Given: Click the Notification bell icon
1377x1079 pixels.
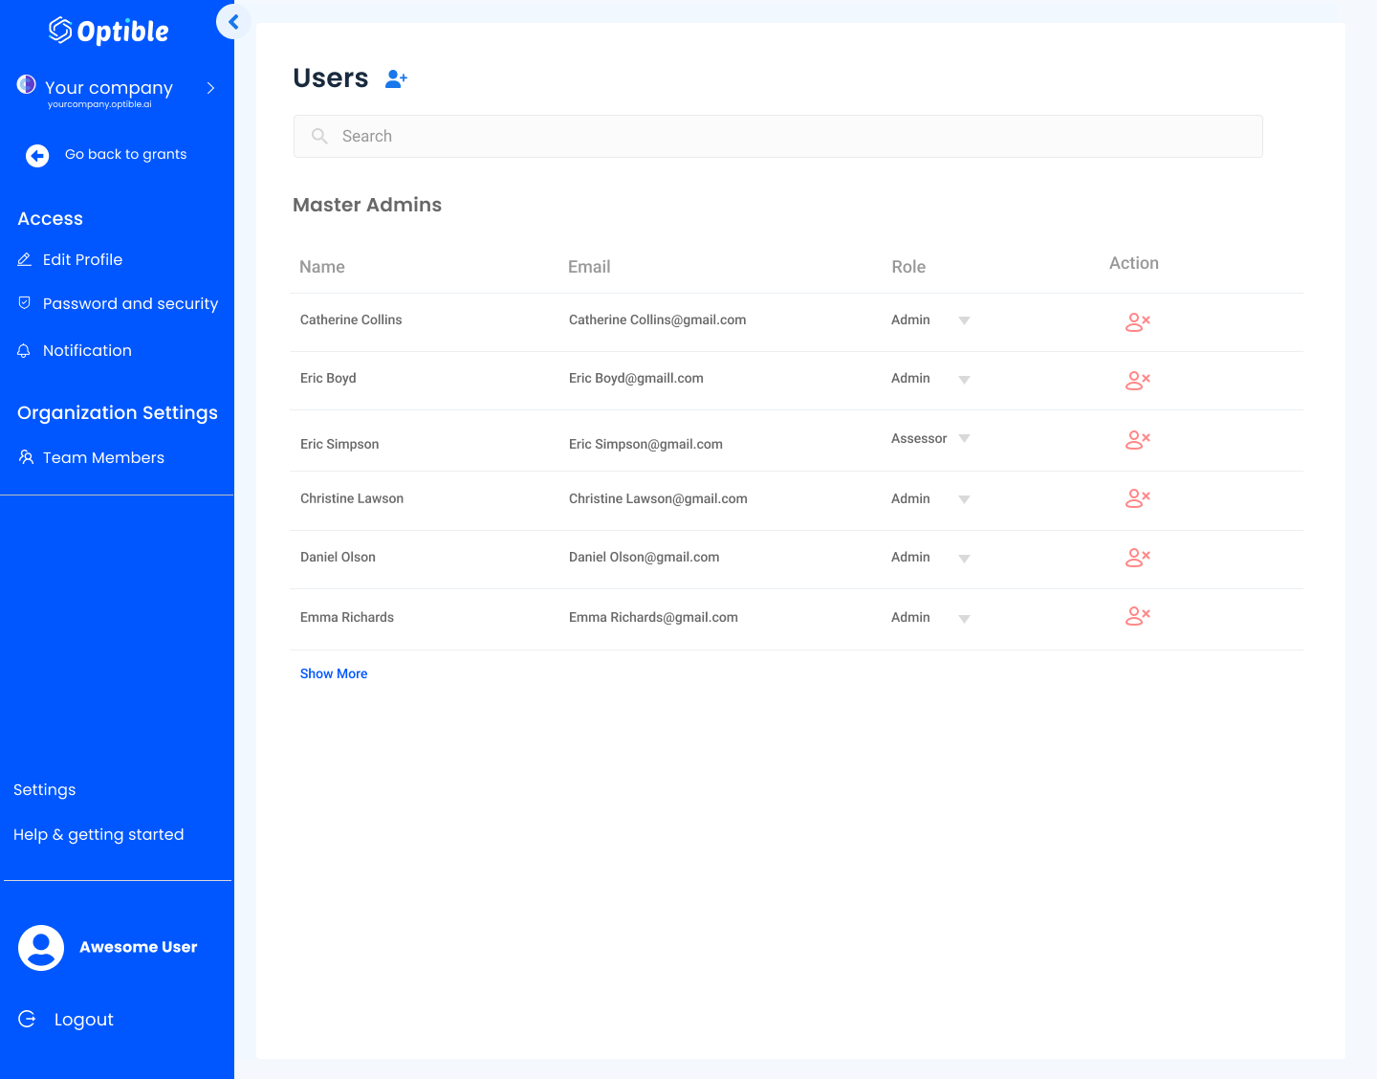Looking at the screenshot, I should pos(23,350).
